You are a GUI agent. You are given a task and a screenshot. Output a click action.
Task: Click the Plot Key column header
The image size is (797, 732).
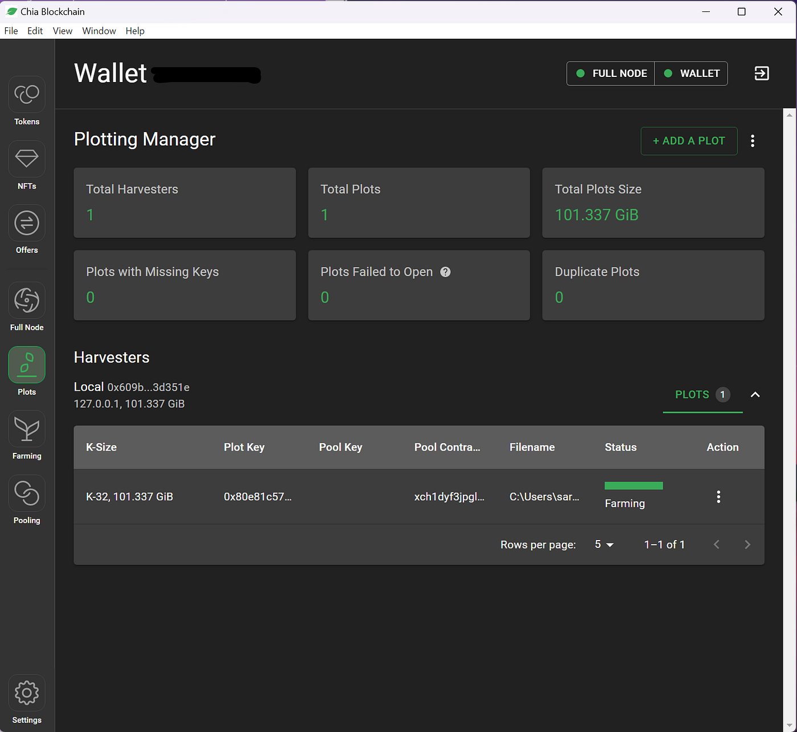(x=244, y=448)
